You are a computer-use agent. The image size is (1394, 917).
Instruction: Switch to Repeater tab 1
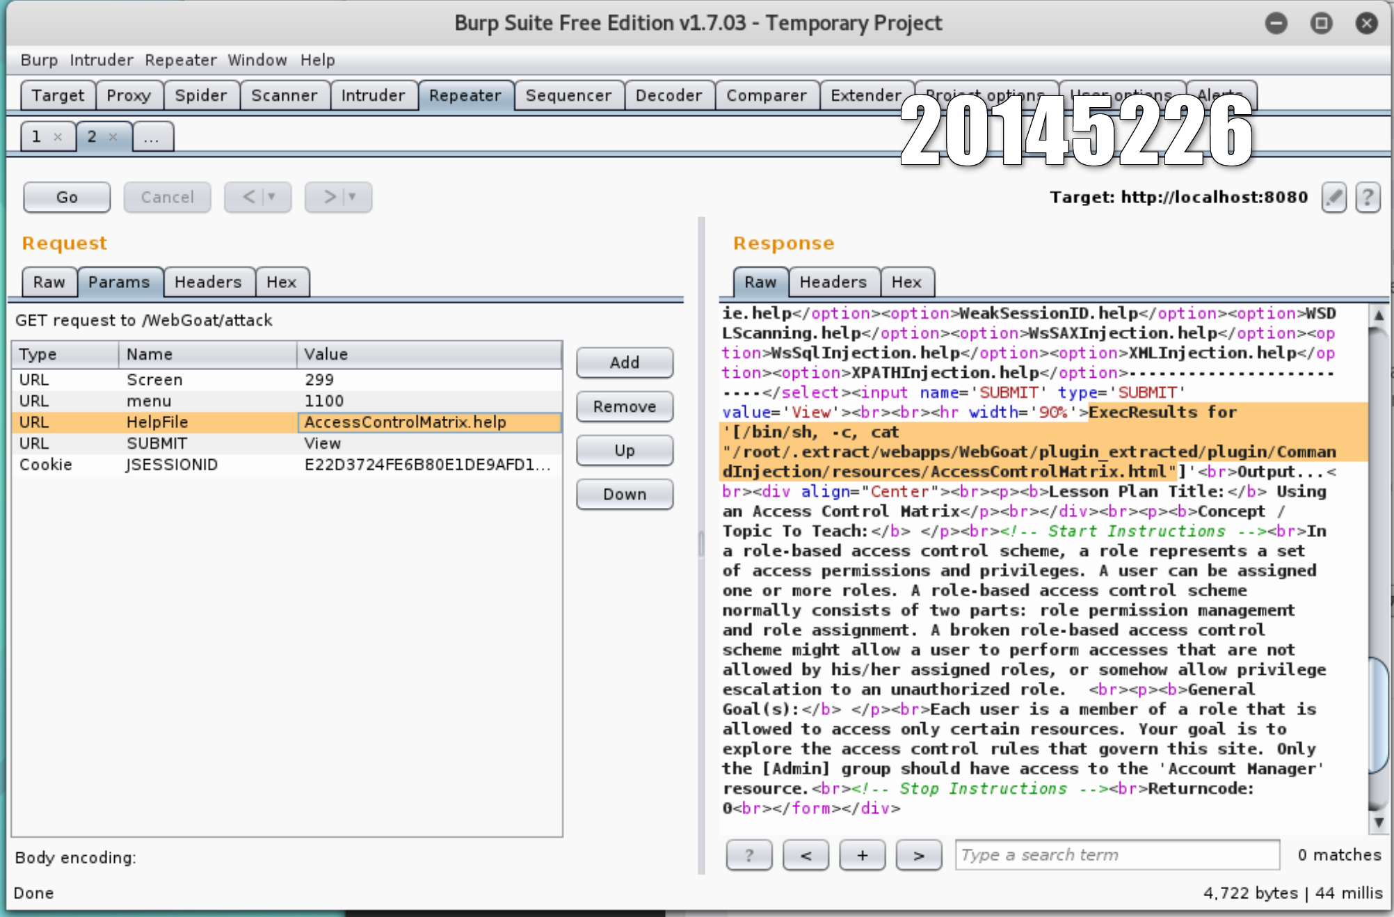tap(37, 136)
